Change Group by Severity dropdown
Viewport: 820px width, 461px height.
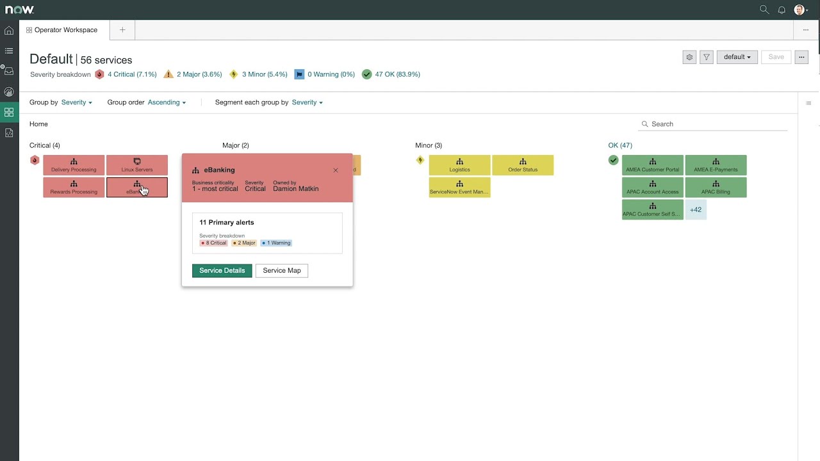pyautogui.click(x=77, y=102)
